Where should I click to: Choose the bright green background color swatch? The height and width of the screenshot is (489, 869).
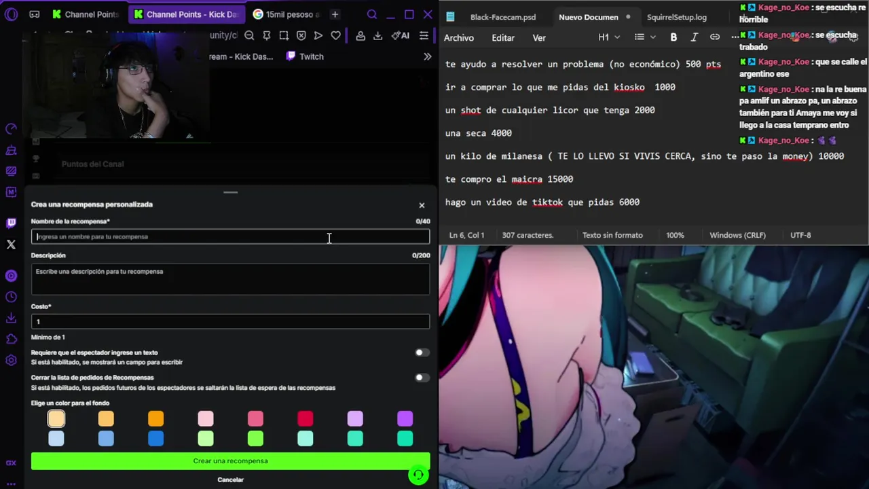point(255,439)
